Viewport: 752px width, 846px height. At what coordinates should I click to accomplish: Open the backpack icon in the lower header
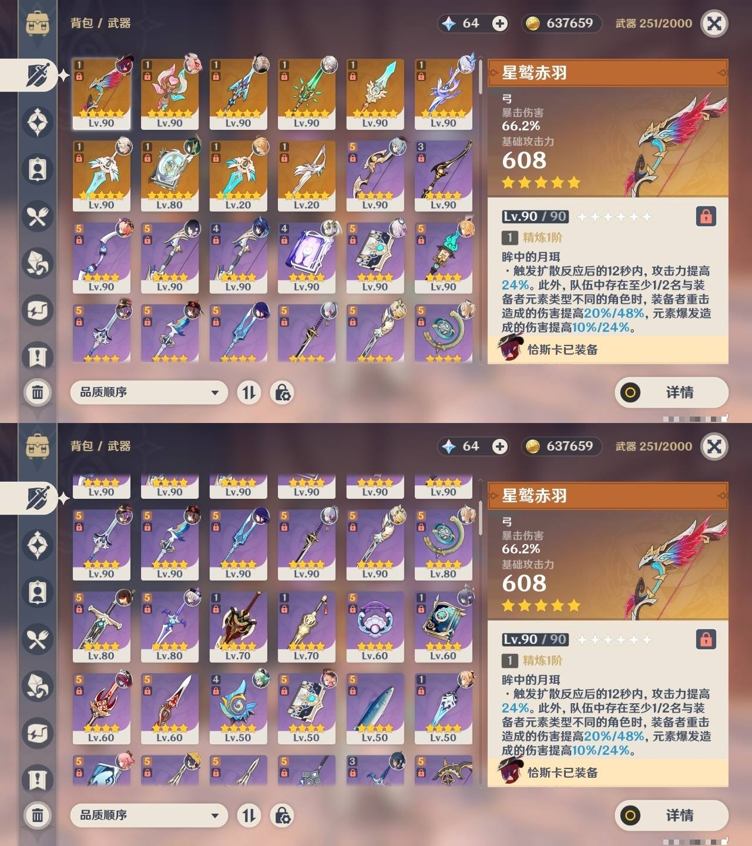coord(38,446)
